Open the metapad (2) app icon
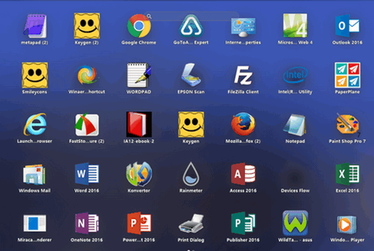Image resolution: width=374 pixels, height=251 pixels. 35,26
